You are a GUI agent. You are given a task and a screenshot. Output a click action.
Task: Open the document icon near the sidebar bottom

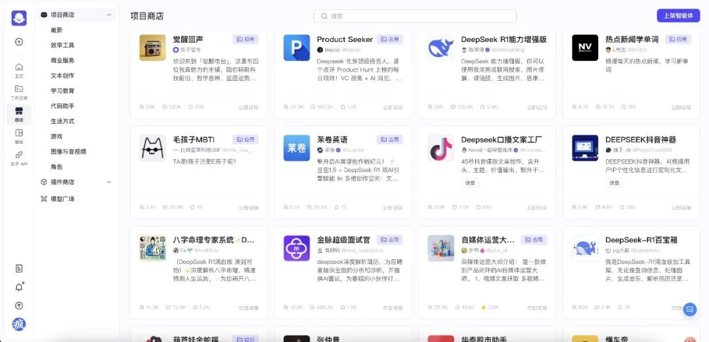pyautogui.click(x=19, y=268)
